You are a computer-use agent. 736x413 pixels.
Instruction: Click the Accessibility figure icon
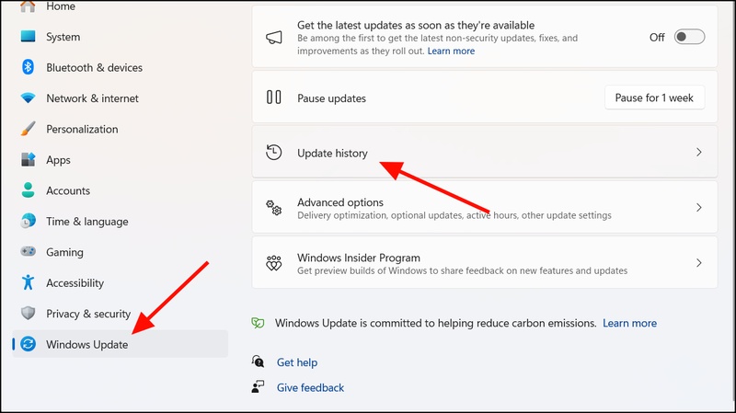coord(28,282)
